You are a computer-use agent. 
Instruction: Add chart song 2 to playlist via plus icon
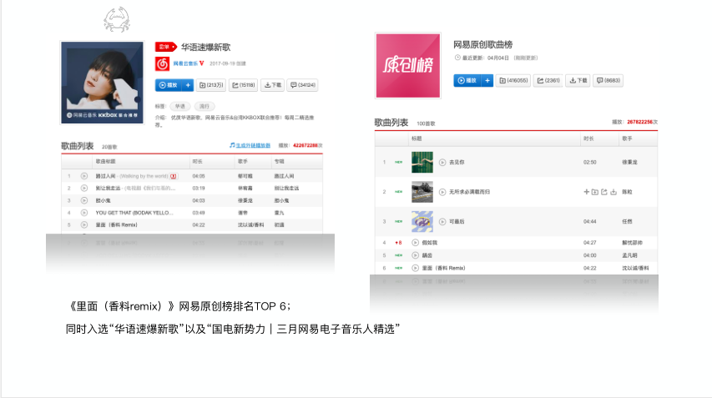(x=586, y=192)
